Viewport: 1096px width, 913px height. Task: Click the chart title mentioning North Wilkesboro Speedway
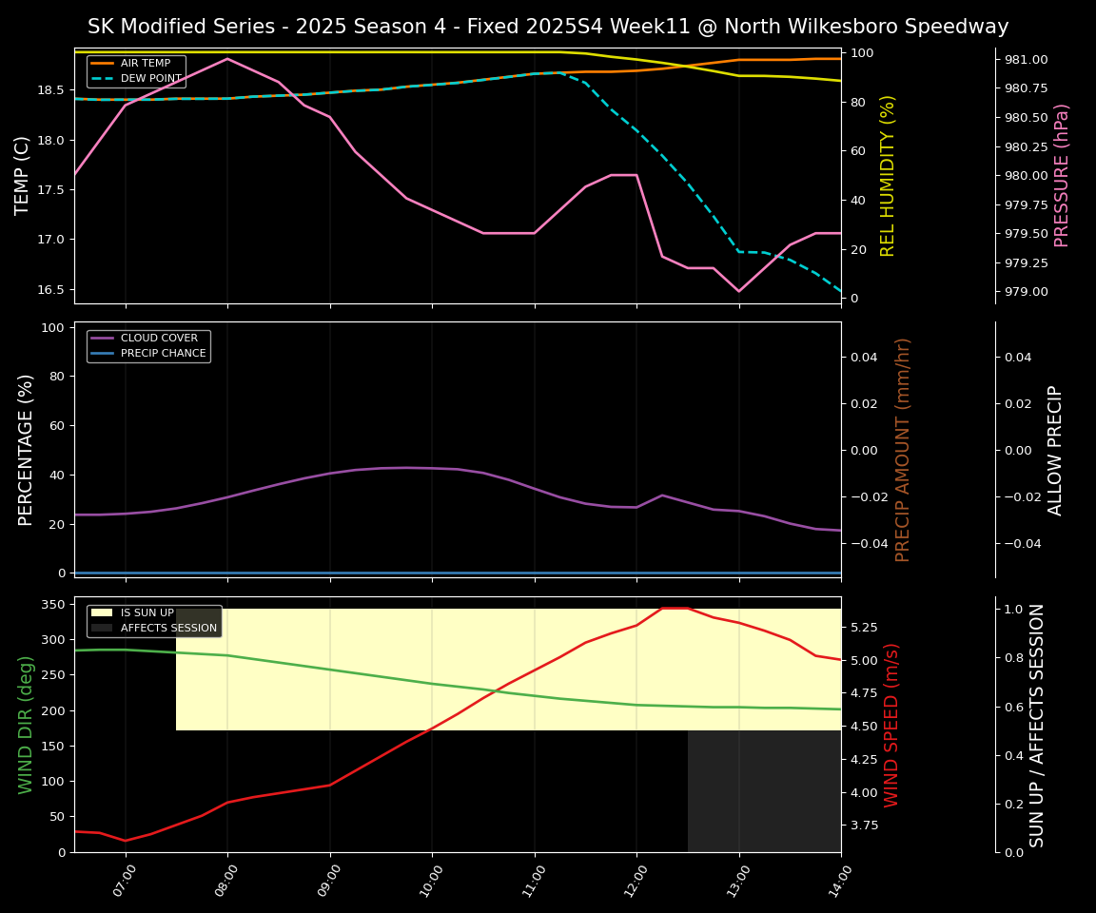coord(548,27)
